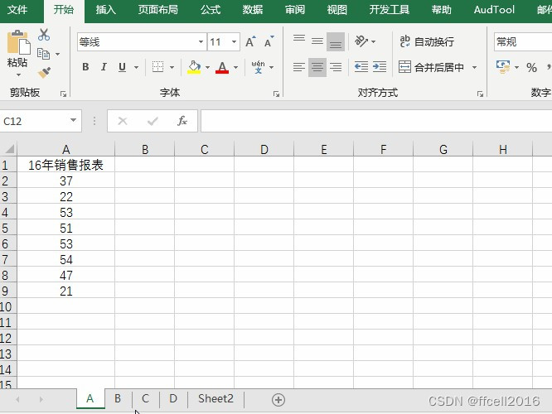Click the Insert Function fx icon

182,121
